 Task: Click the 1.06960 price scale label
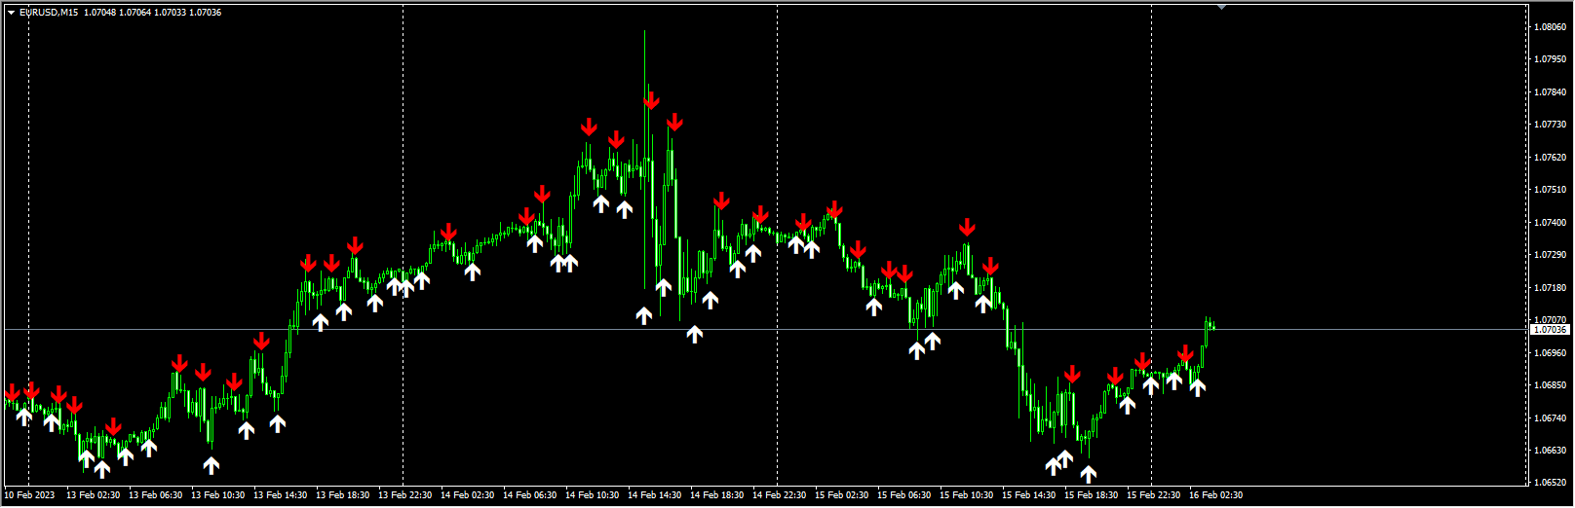coord(1550,353)
